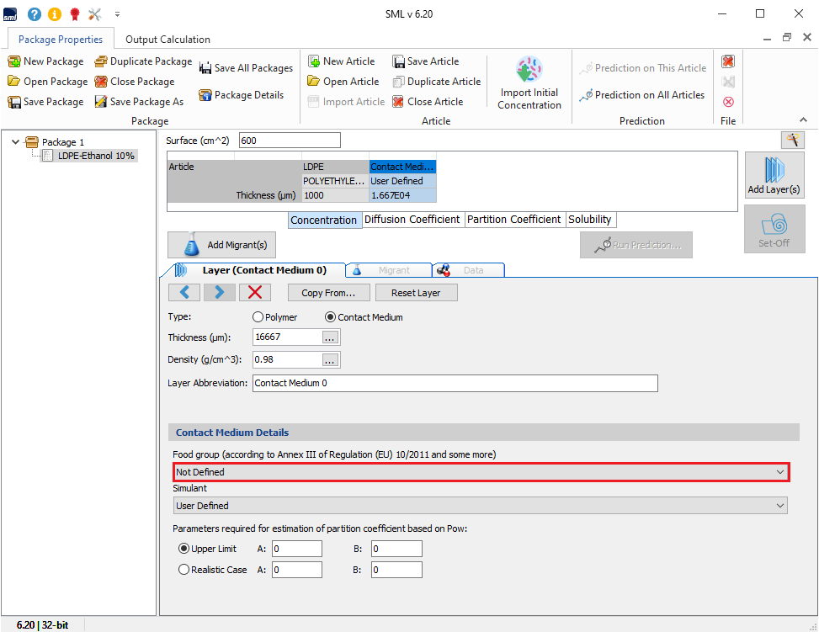Select the Realistic Case radio button
The width and height of the screenshot is (819, 632).
pyautogui.click(x=184, y=570)
